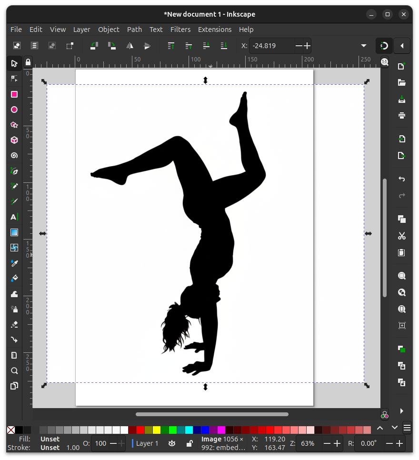Open the color palette menu
The width and height of the screenshot is (419, 460).
407,428
